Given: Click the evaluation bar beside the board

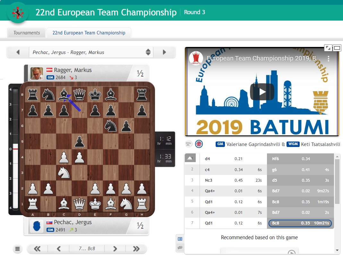Looking at the screenshot, I should (x=15, y=148).
